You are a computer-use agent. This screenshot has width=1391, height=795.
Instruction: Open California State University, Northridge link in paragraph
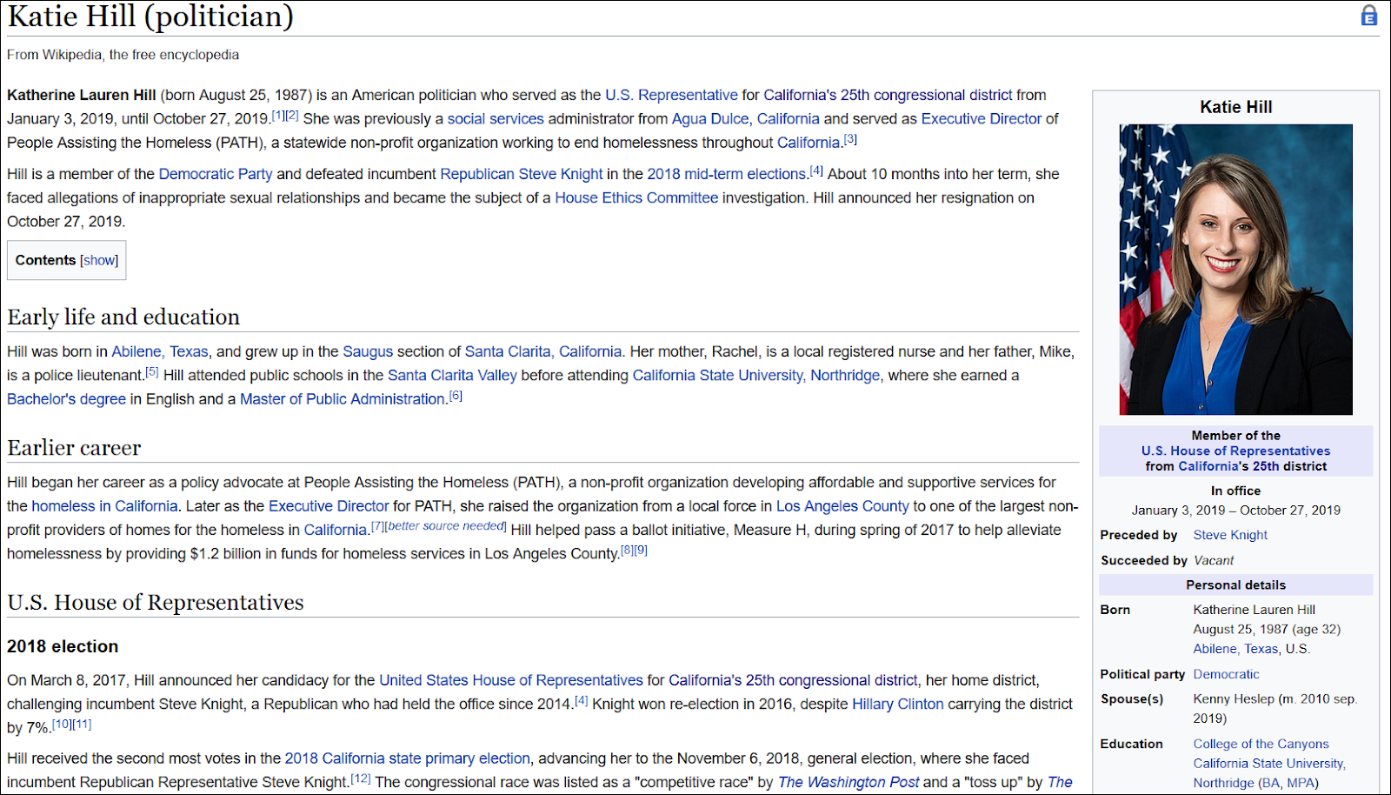756,375
